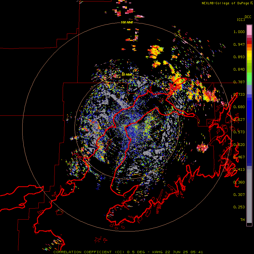Select the DCC label above the color scale
This screenshot has width=254, height=254.
[x=248, y=17]
